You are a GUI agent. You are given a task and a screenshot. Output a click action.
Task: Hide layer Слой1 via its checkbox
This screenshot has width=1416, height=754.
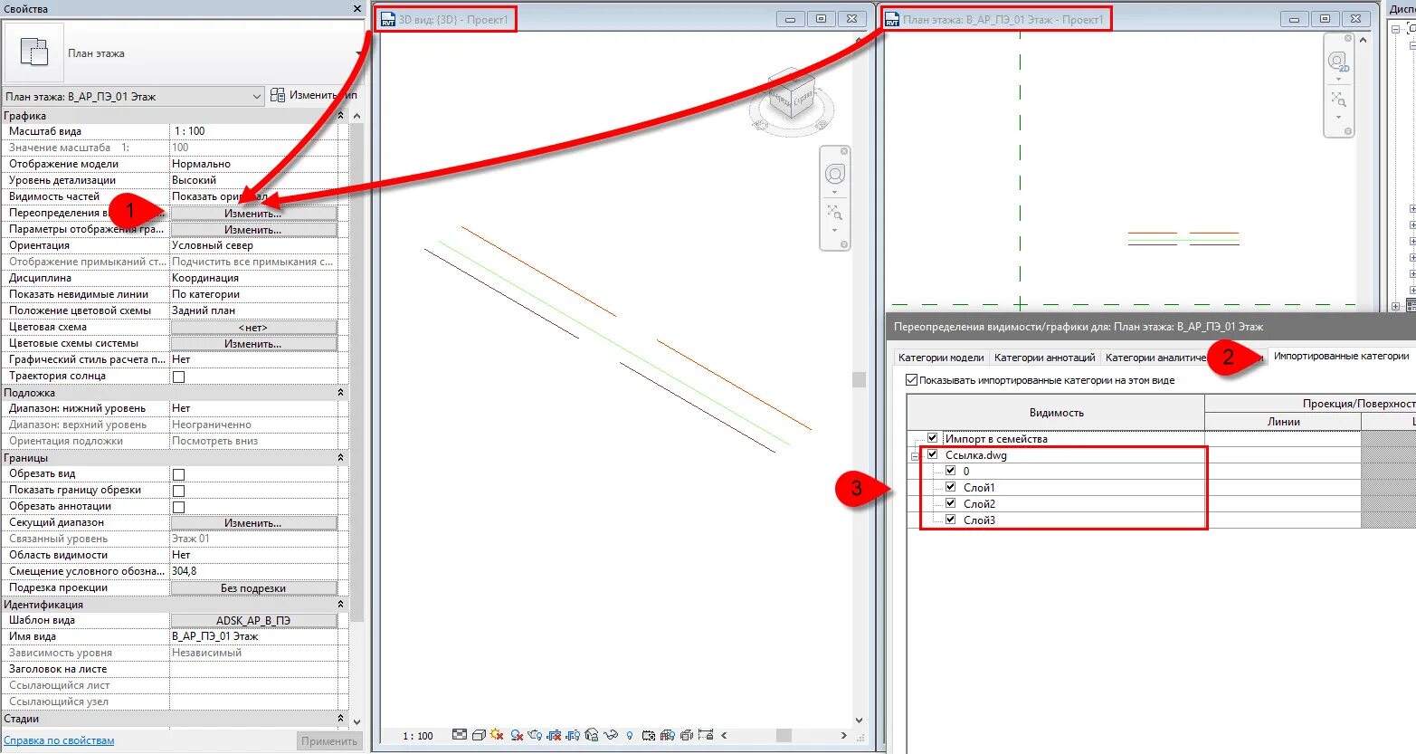pyautogui.click(x=951, y=487)
